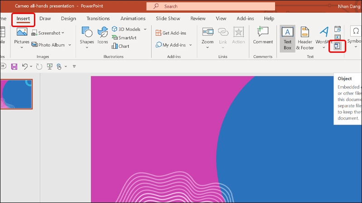
Task: Save the presentation with the floppy icon
Action: tap(14, 66)
